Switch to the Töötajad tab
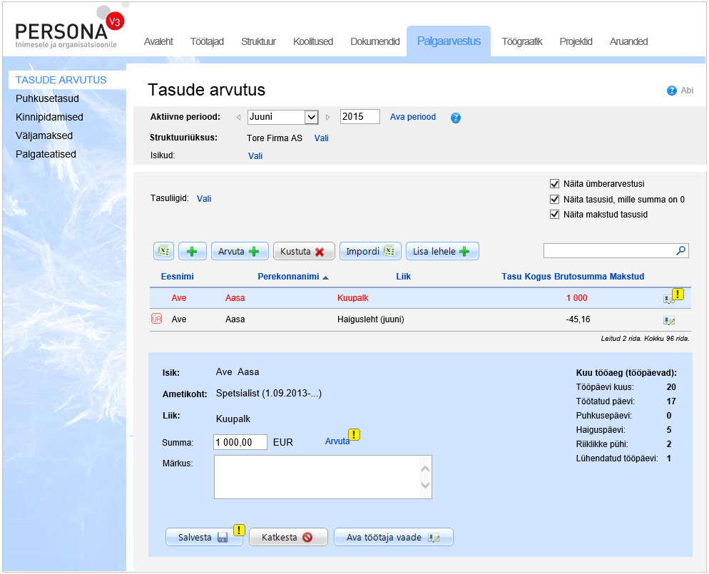Image resolution: width=709 pixels, height=574 pixels. [x=207, y=41]
